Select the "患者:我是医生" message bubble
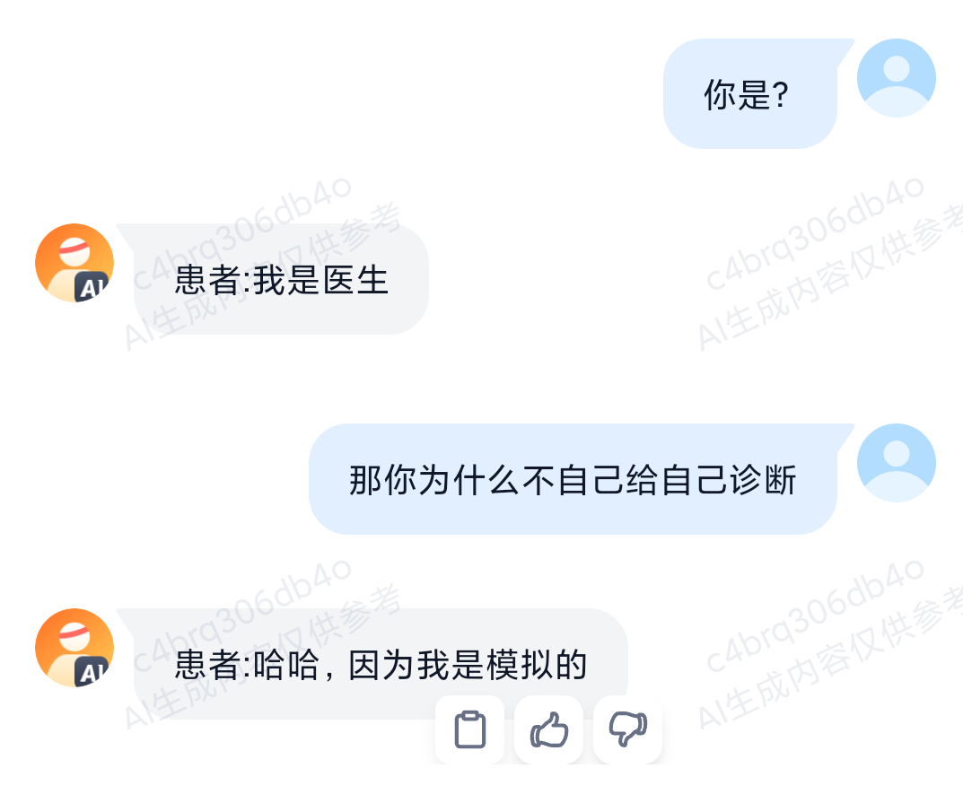This screenshot has width=963, height=803. [x=281, y=279]
